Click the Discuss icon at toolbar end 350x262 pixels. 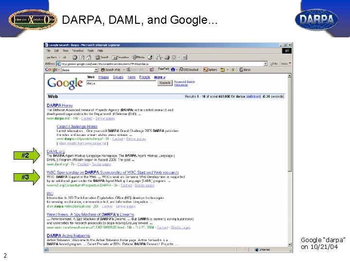coord(184,57)
